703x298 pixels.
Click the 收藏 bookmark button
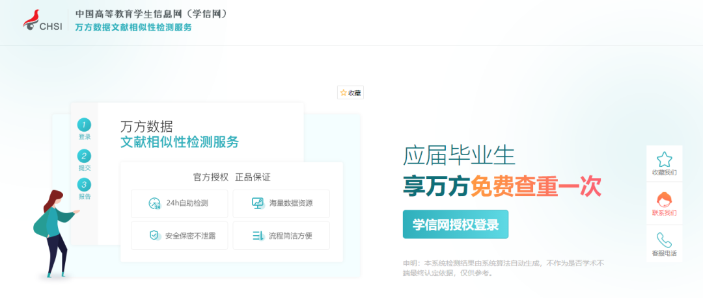[350, 93]
